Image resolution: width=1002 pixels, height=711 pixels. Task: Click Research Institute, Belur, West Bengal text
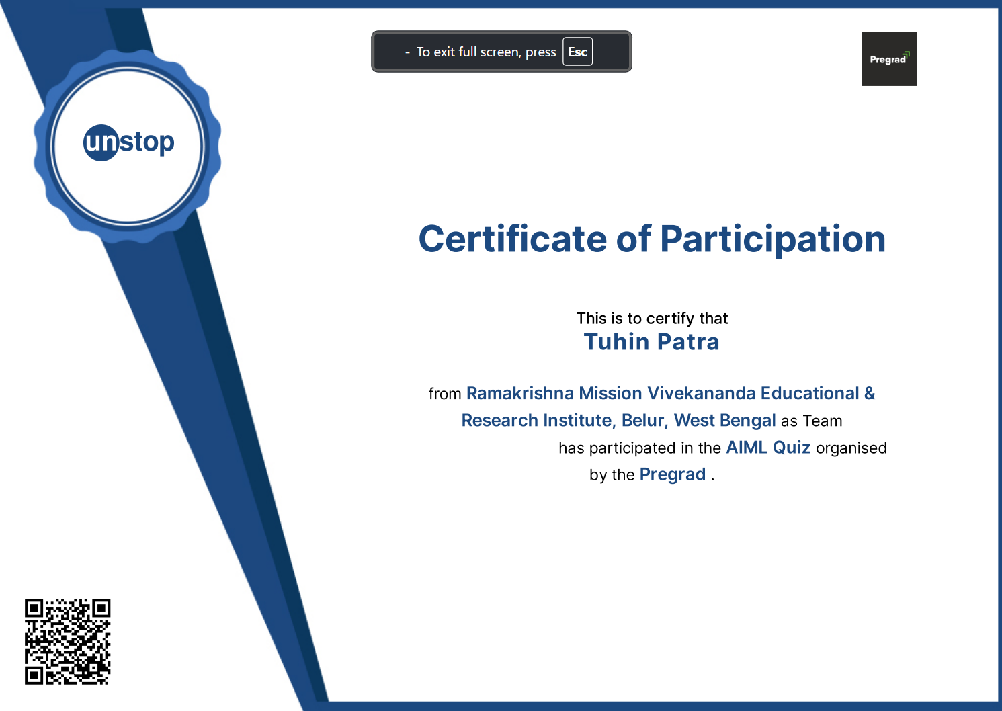click(618, 421)
